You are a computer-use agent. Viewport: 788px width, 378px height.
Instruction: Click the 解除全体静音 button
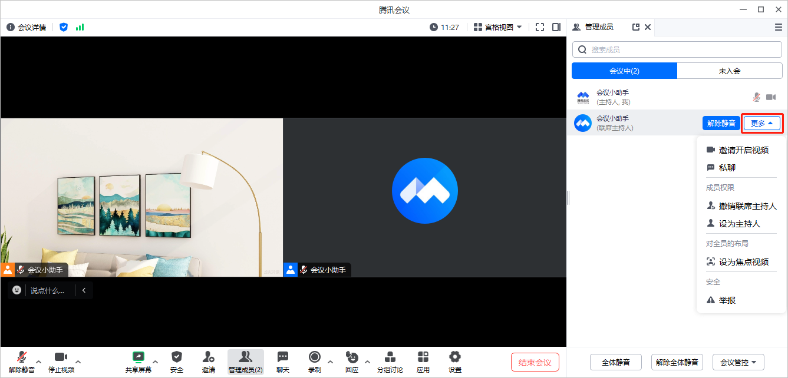(x=677, y=362)
